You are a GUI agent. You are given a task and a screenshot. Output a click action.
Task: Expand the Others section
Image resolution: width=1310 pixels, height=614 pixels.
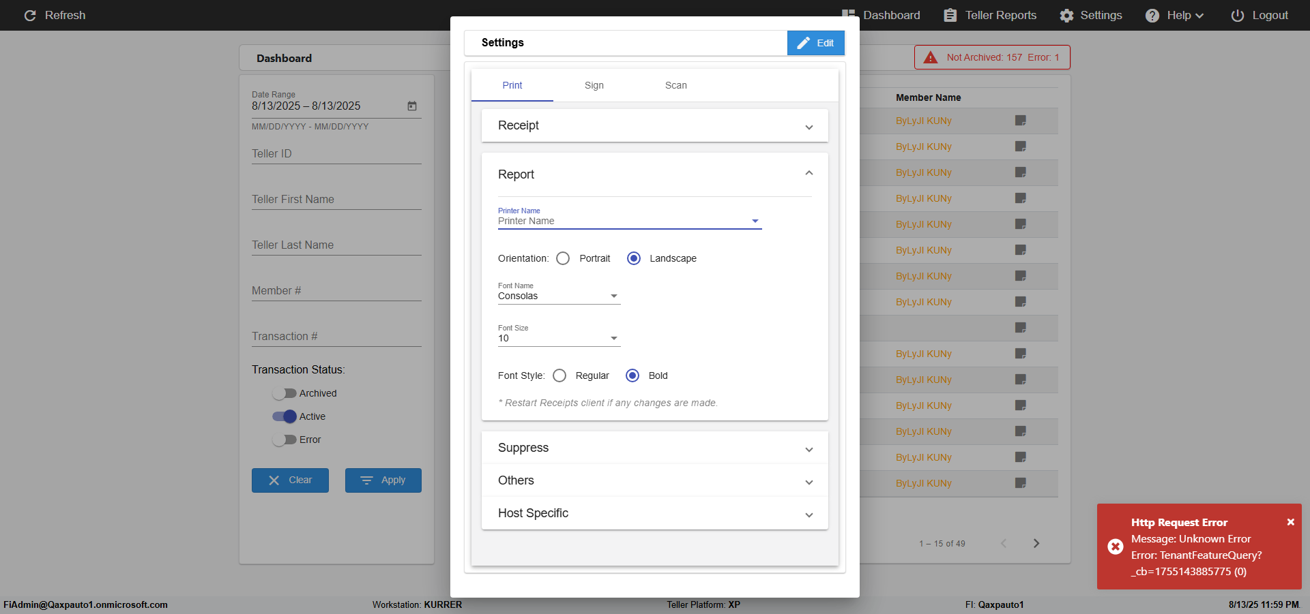(655, 480)
